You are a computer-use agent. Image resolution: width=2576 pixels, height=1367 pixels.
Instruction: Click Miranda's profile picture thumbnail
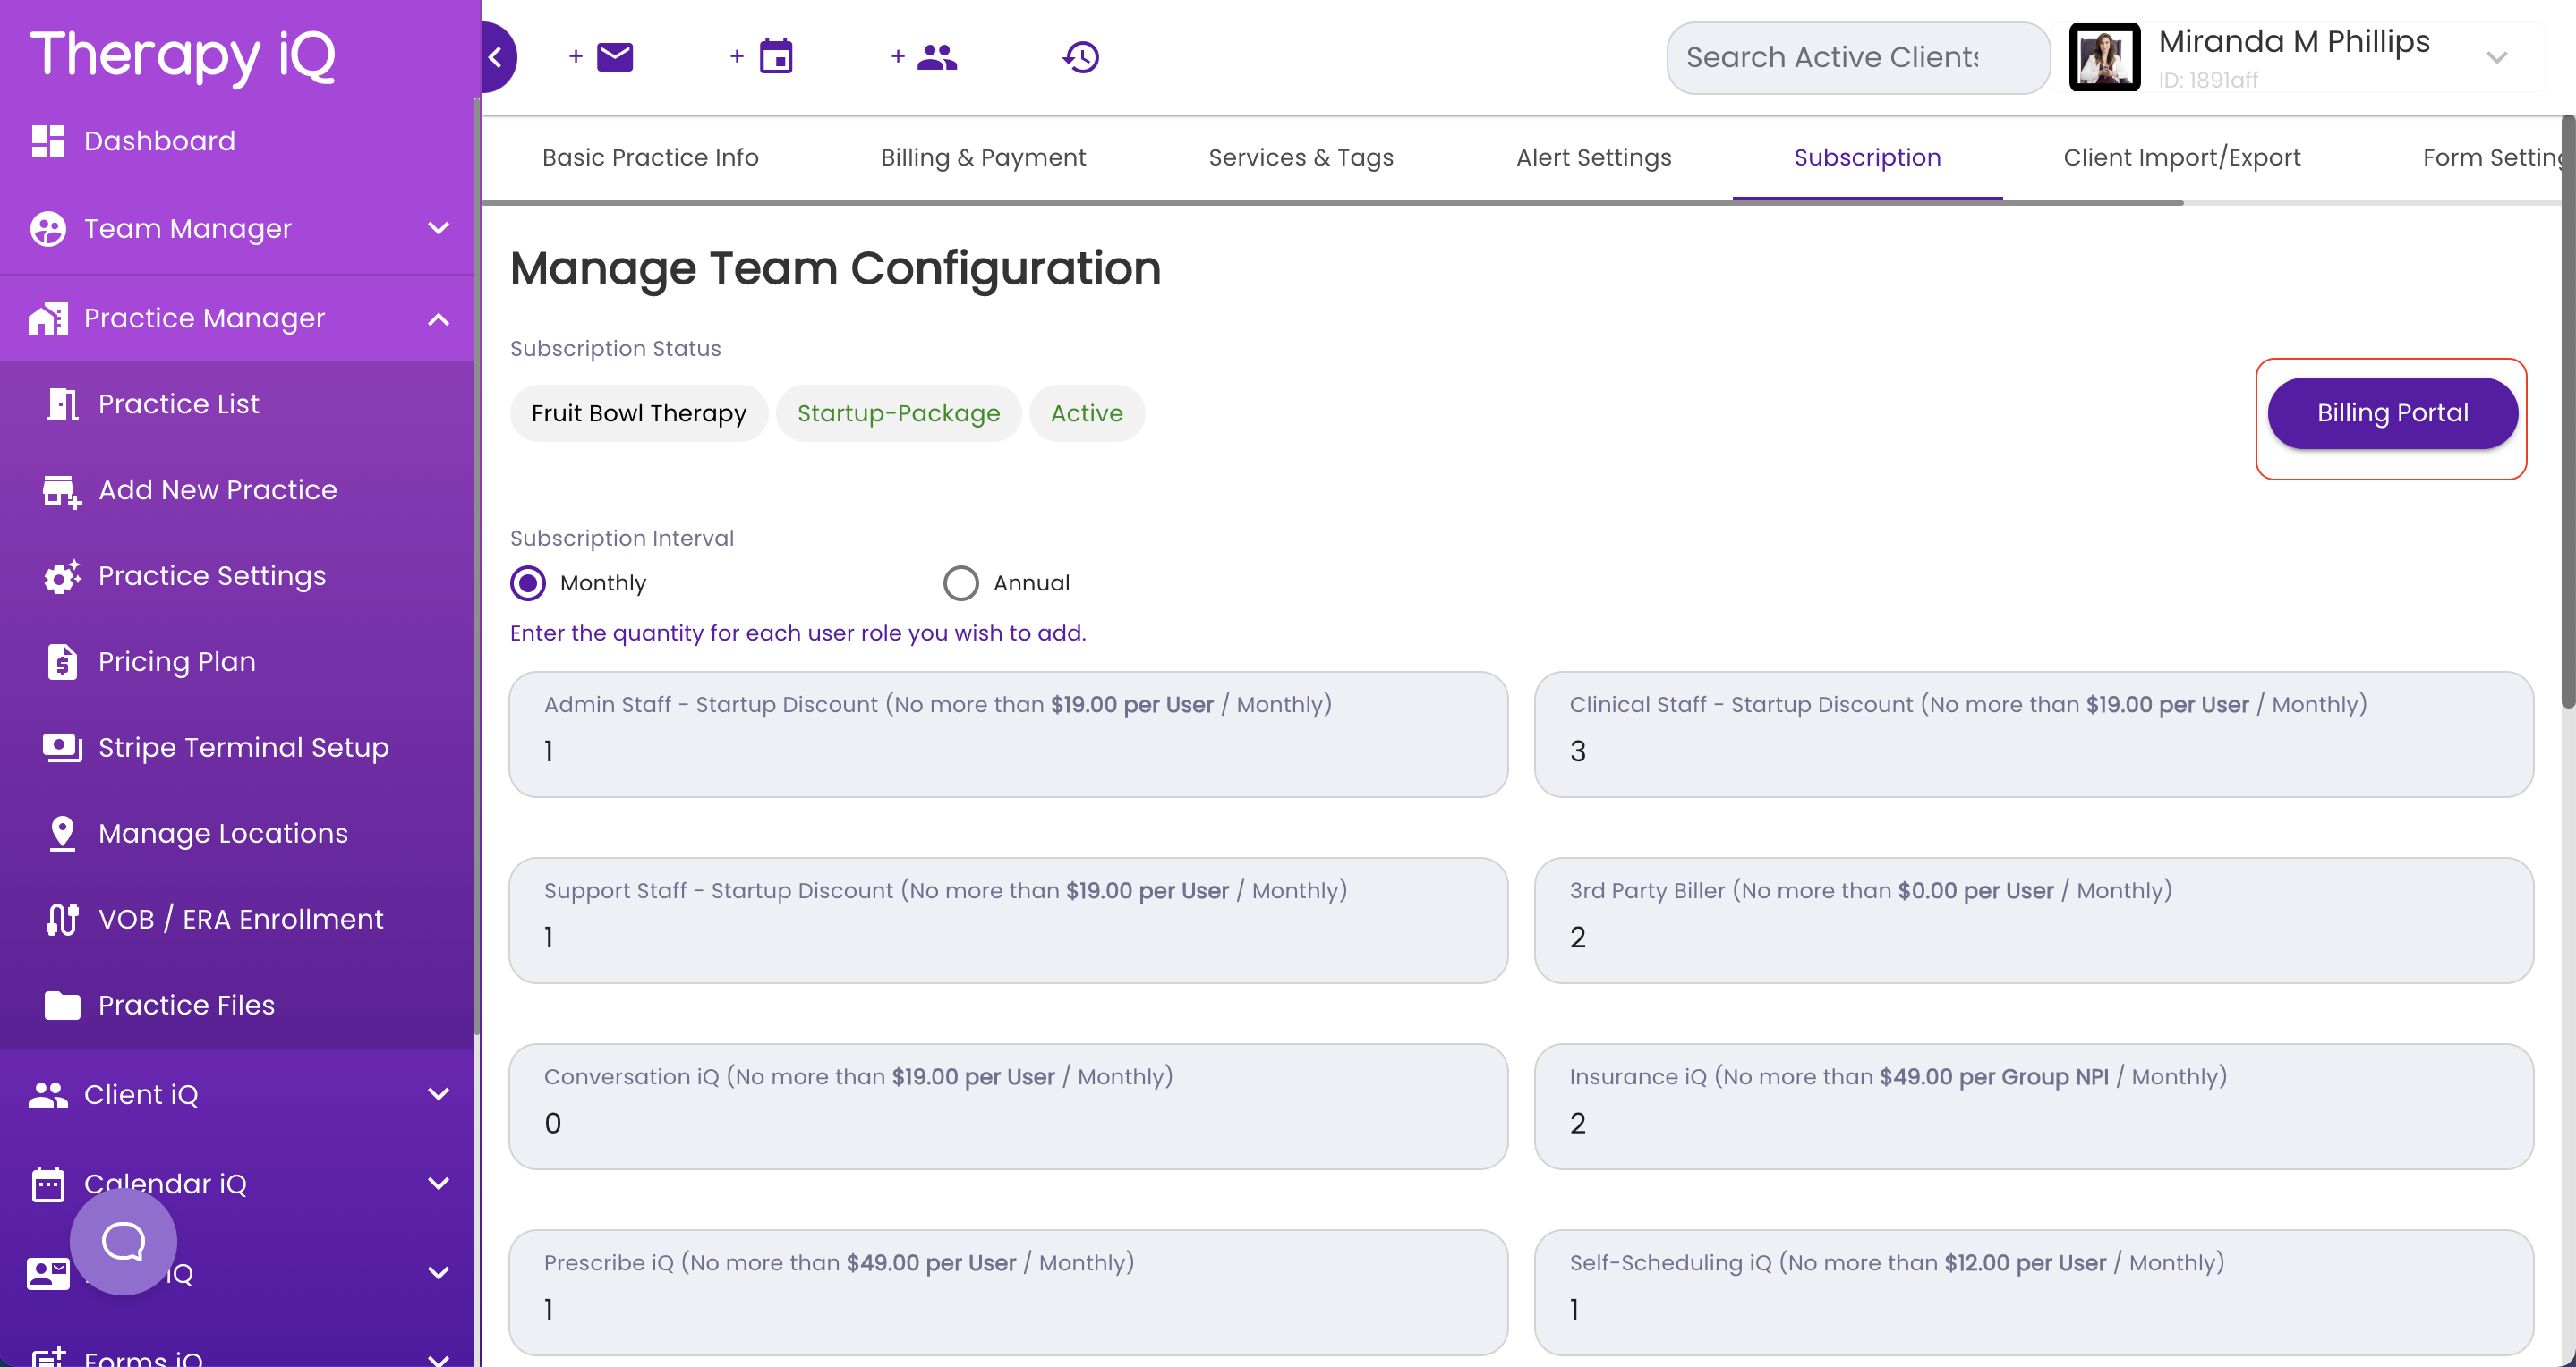2104,57
